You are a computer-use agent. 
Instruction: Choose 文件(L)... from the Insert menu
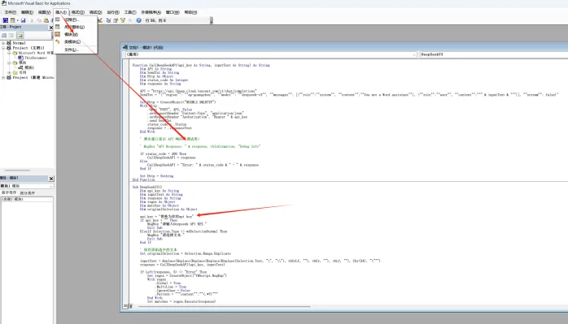(76, 50)
